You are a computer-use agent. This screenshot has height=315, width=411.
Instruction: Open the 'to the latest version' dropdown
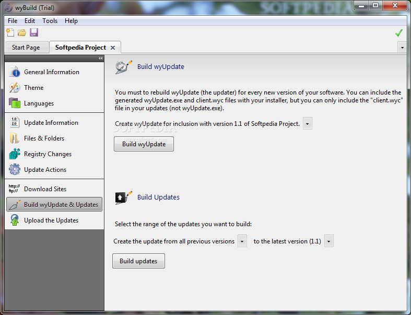[329, 241]
